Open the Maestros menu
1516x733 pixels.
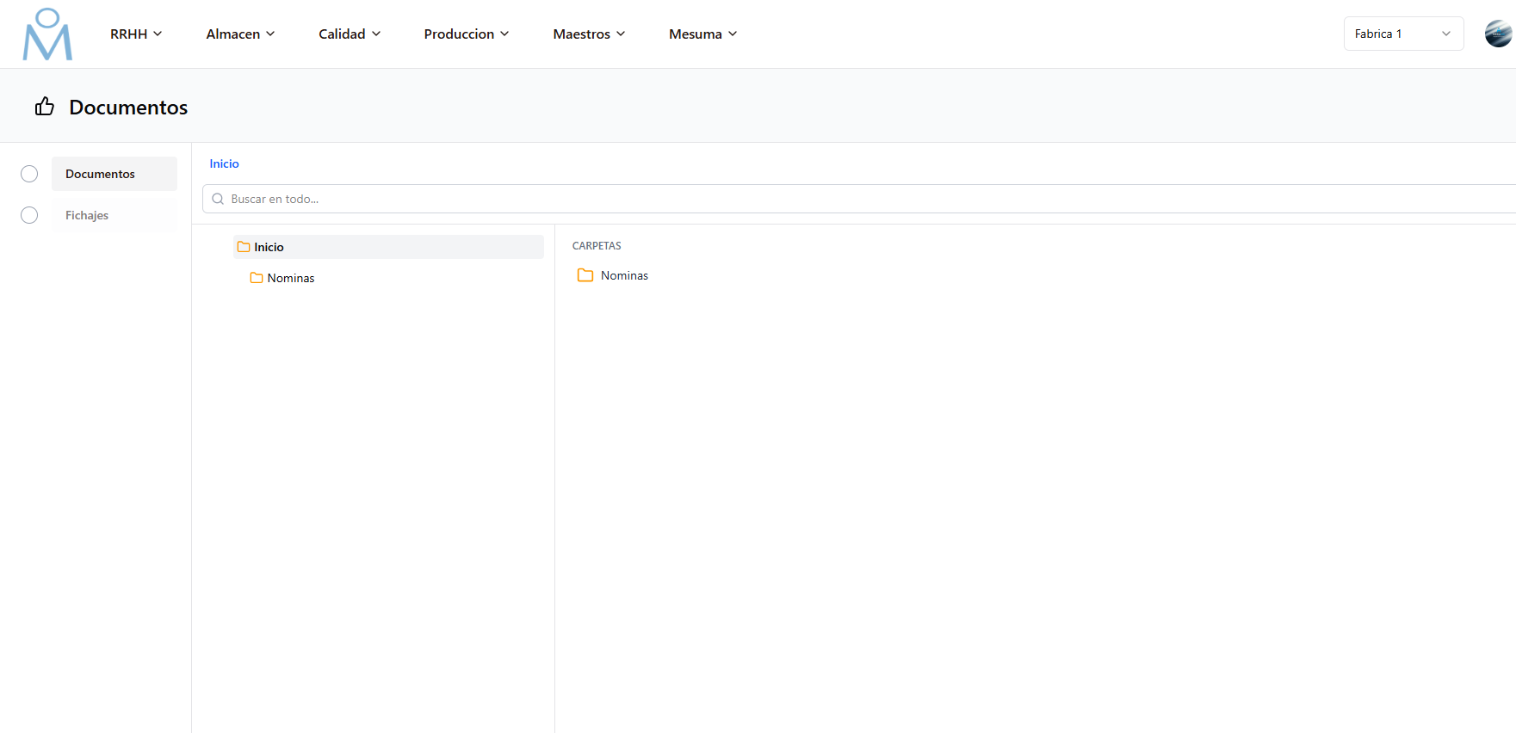[x=589, y=34]
